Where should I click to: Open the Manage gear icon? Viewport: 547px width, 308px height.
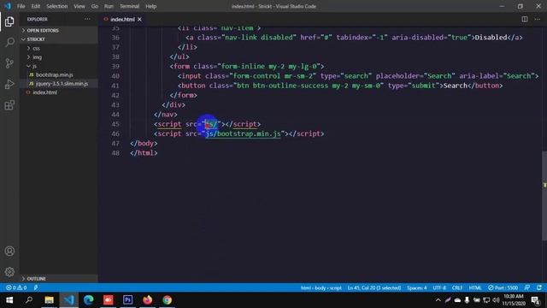(9, 272)
